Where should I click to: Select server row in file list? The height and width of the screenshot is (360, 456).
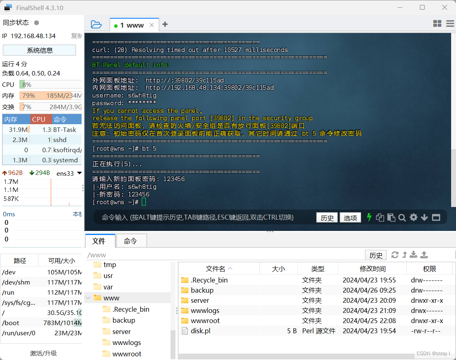click(316, 300)
